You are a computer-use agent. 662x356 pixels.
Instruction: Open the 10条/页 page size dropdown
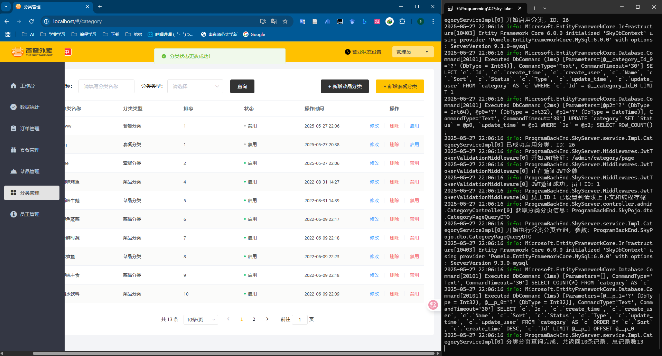click(x=201, y=320)
